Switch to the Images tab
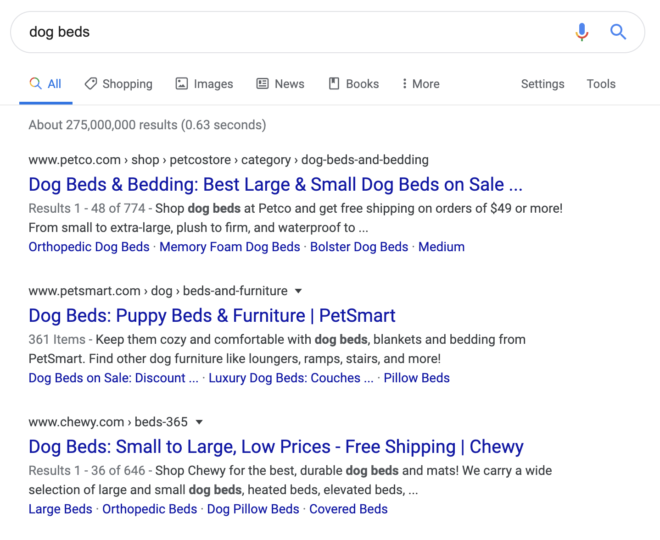Viewport: 660px width, 540px height. 204,84
